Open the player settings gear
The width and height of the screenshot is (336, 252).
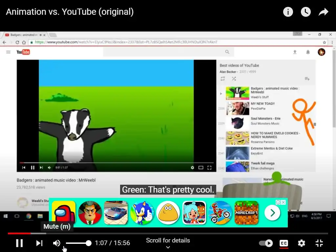click(x=302, y=243)
